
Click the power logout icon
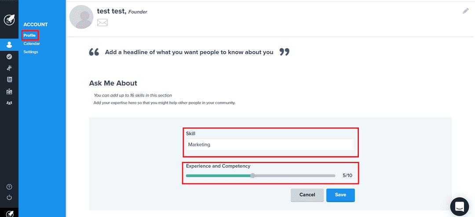coord(9,198)
